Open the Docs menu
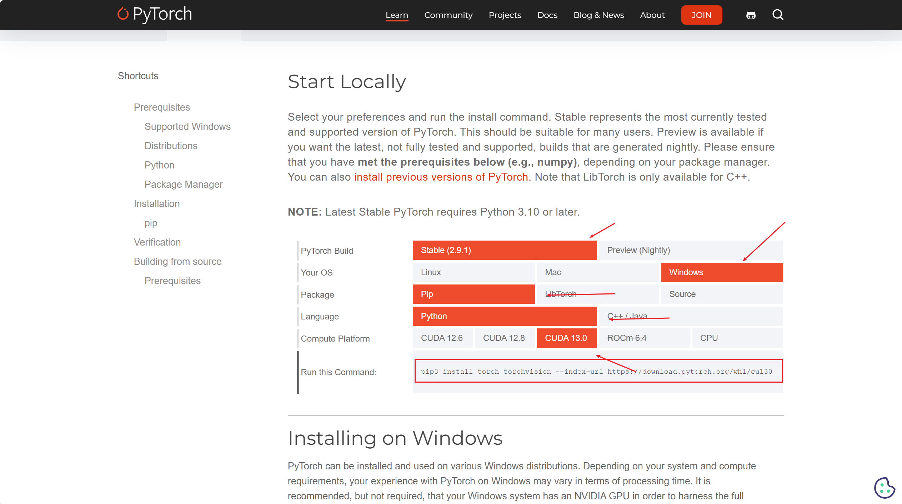The image size is (902, 504). point(547,15)
